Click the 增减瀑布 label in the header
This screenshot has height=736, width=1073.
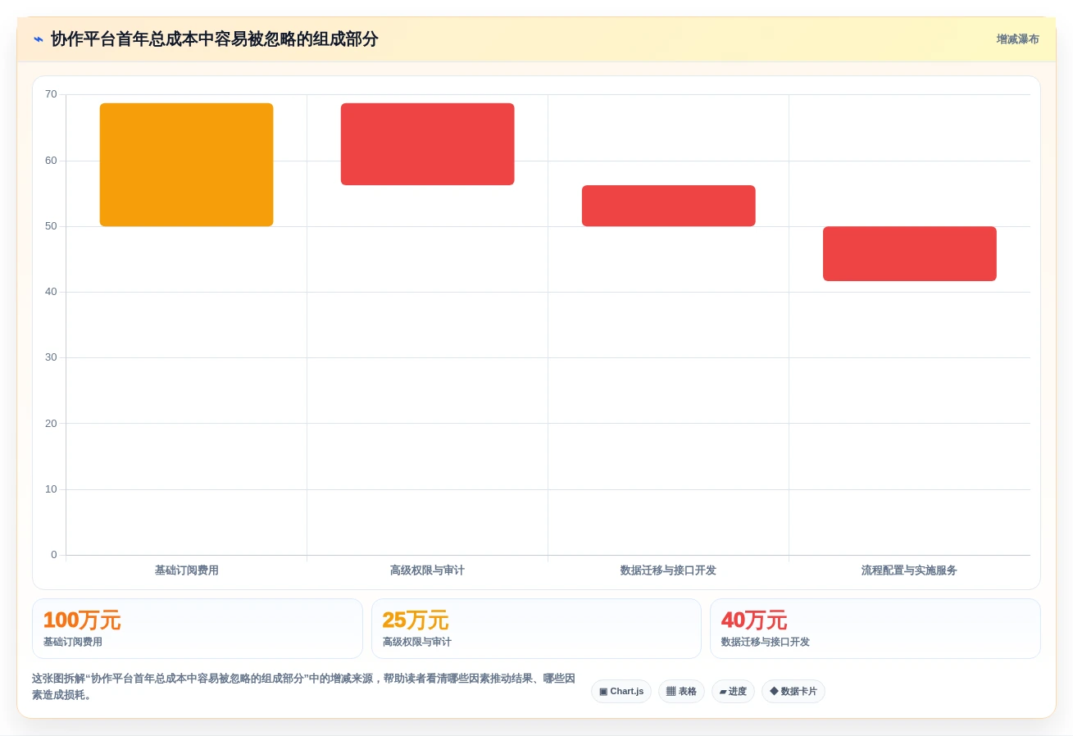point(1017,39)
